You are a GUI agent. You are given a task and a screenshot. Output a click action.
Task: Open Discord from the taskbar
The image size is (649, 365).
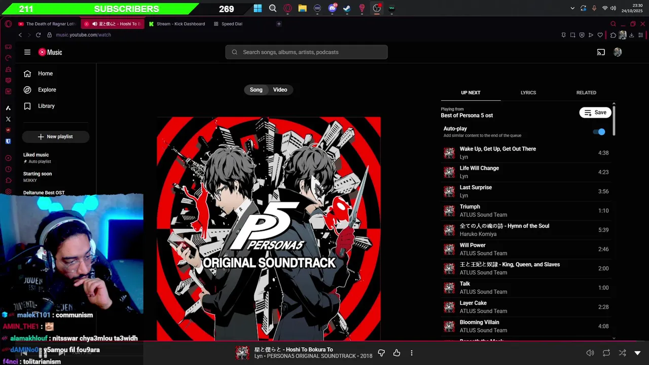[x=333, y=8]
